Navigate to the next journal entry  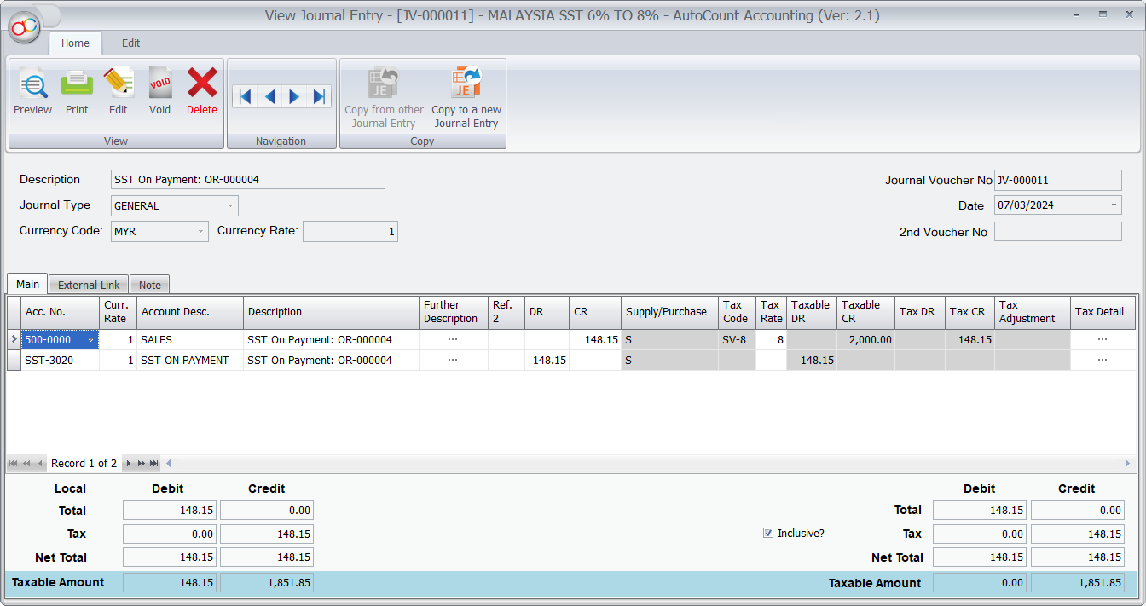point(294,96)
